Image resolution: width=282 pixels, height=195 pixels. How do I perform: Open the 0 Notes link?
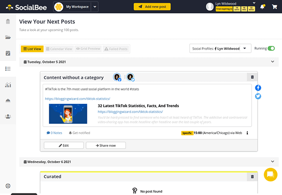pos(54,133)
